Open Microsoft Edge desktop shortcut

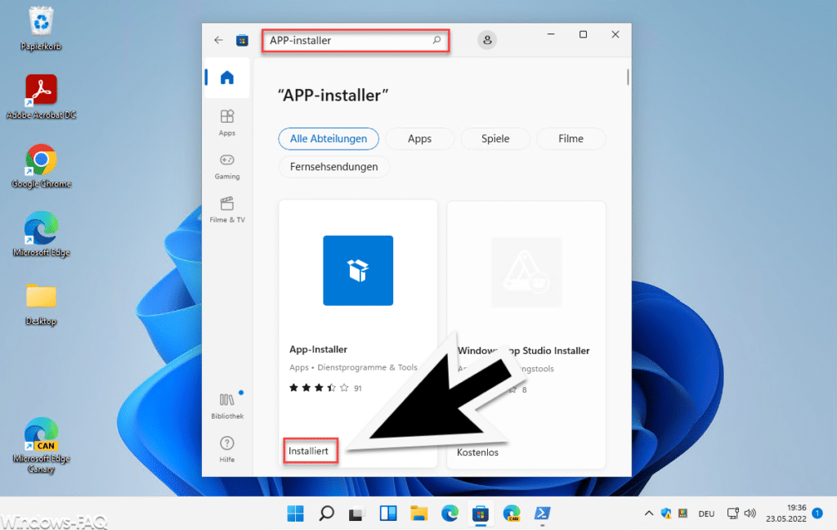pos(41,235)
